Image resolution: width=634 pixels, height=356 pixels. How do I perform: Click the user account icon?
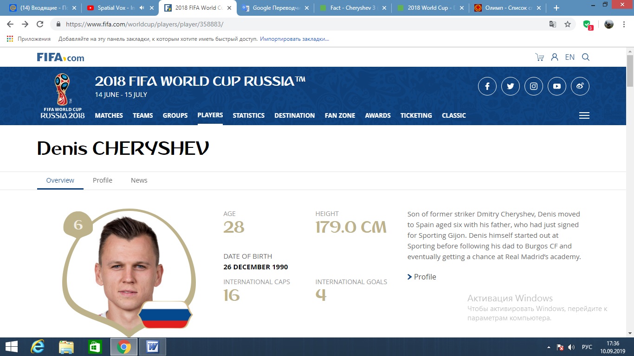click(x=555, y=57)
